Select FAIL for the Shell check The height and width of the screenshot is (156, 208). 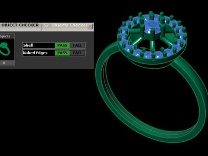tap(77, 45)
